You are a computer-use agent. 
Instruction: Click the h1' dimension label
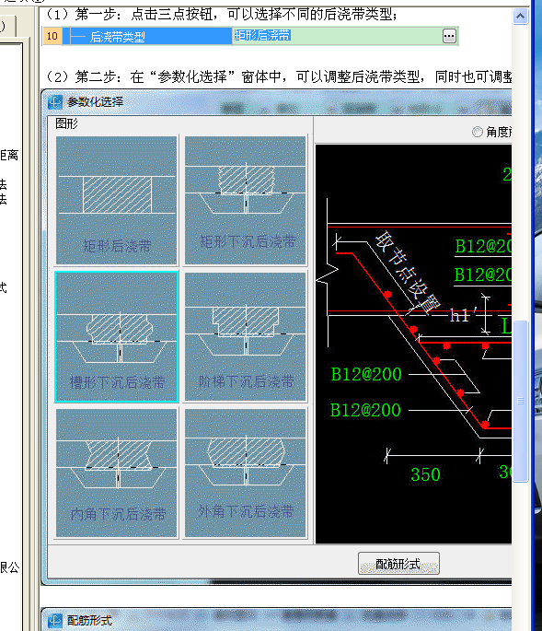click(464, 315)
